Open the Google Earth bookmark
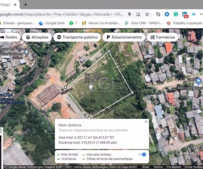Image resolution: width=203 pixels, height=169 pixels. click(52, 23)
